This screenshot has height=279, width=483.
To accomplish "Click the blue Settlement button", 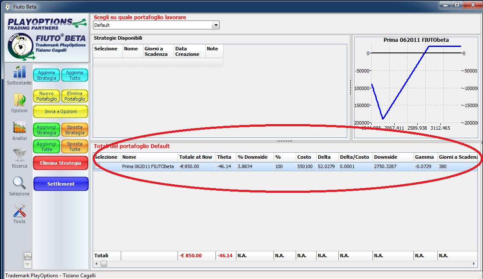I will (x=61, y=184).
